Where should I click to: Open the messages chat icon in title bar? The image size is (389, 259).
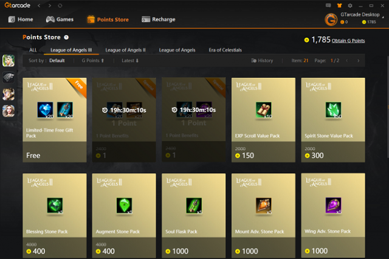pyautogui.click(x=328, y=5)
